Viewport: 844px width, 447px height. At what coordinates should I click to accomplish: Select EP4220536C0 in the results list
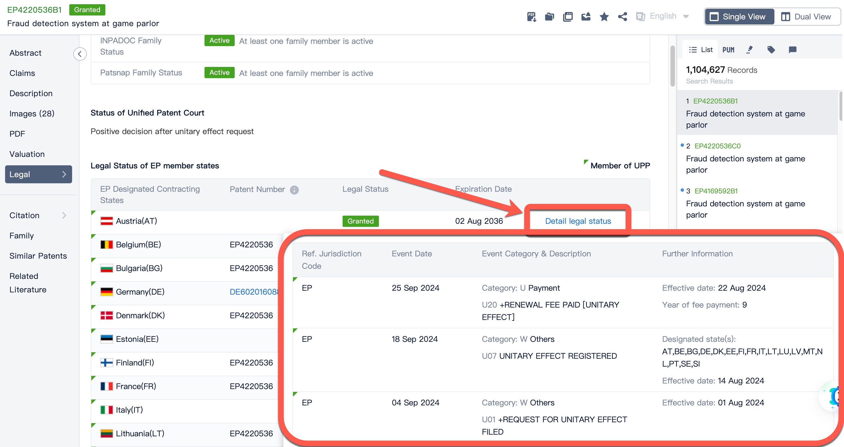(x=717, y=146)
